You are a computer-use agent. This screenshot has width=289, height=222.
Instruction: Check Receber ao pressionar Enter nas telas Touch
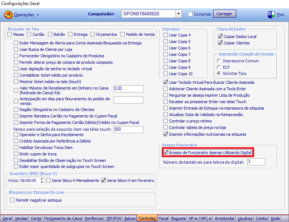[165, 102]
